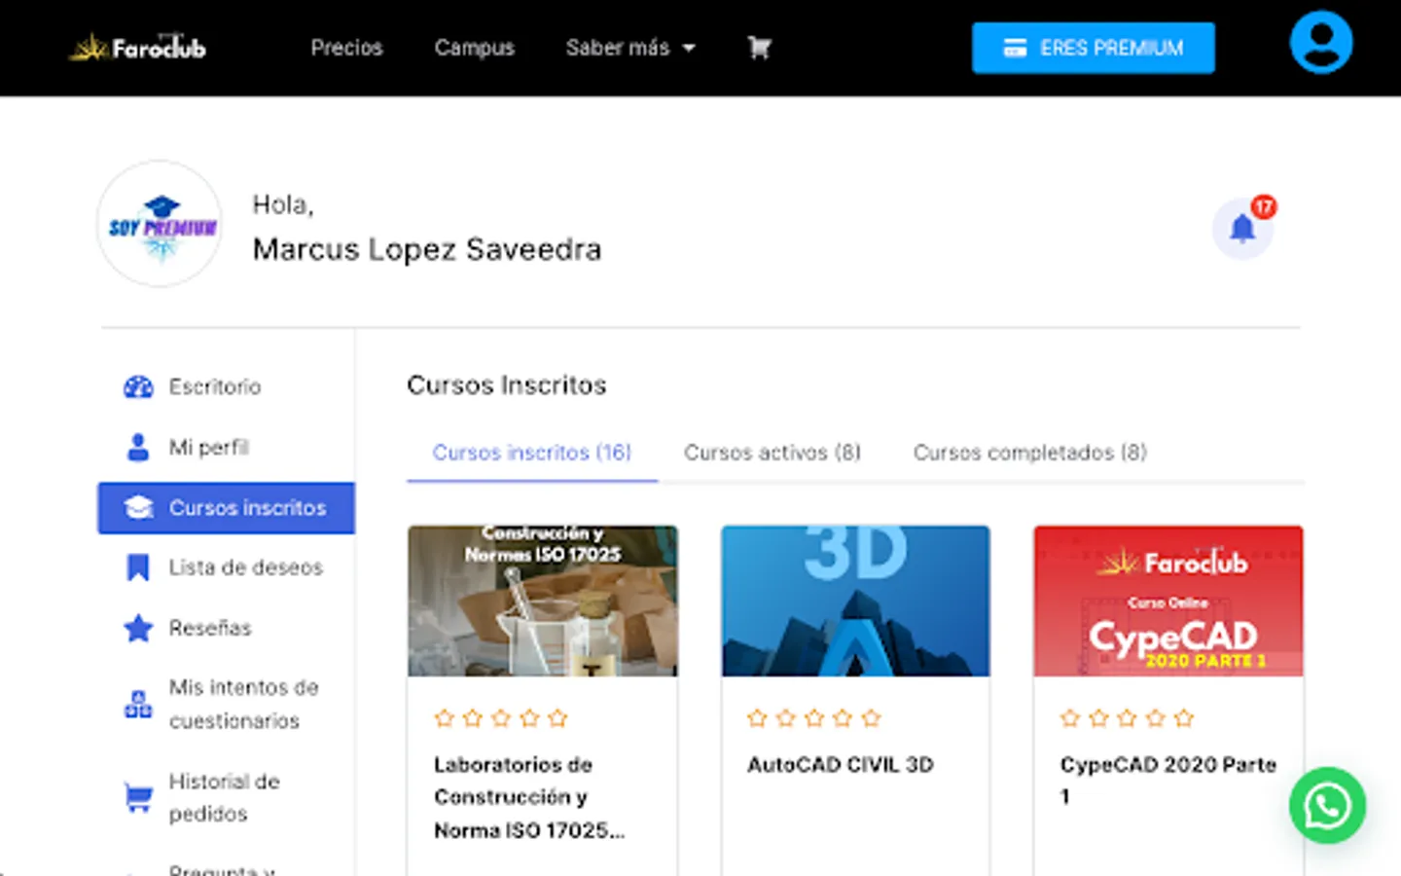
Task: Click the Escritorio dashboard icon
Action: [x=138, y=386]
